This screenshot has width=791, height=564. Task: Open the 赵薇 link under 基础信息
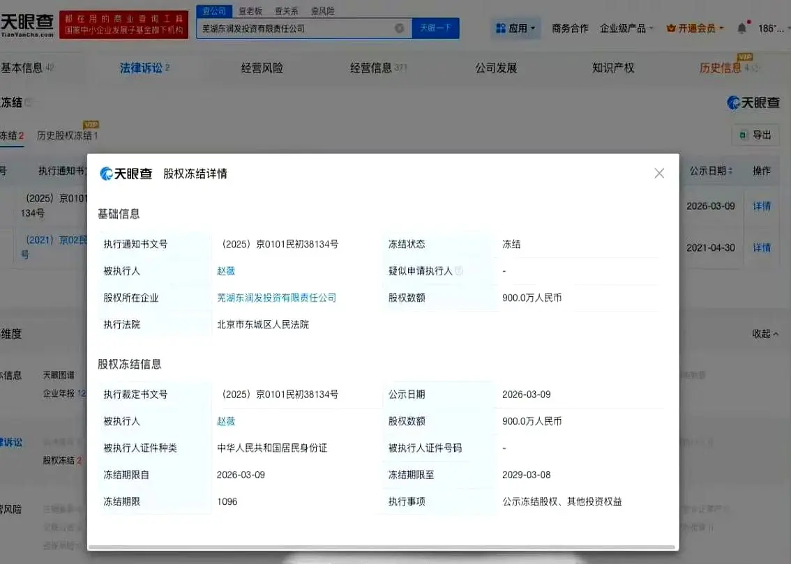point(226,271)
